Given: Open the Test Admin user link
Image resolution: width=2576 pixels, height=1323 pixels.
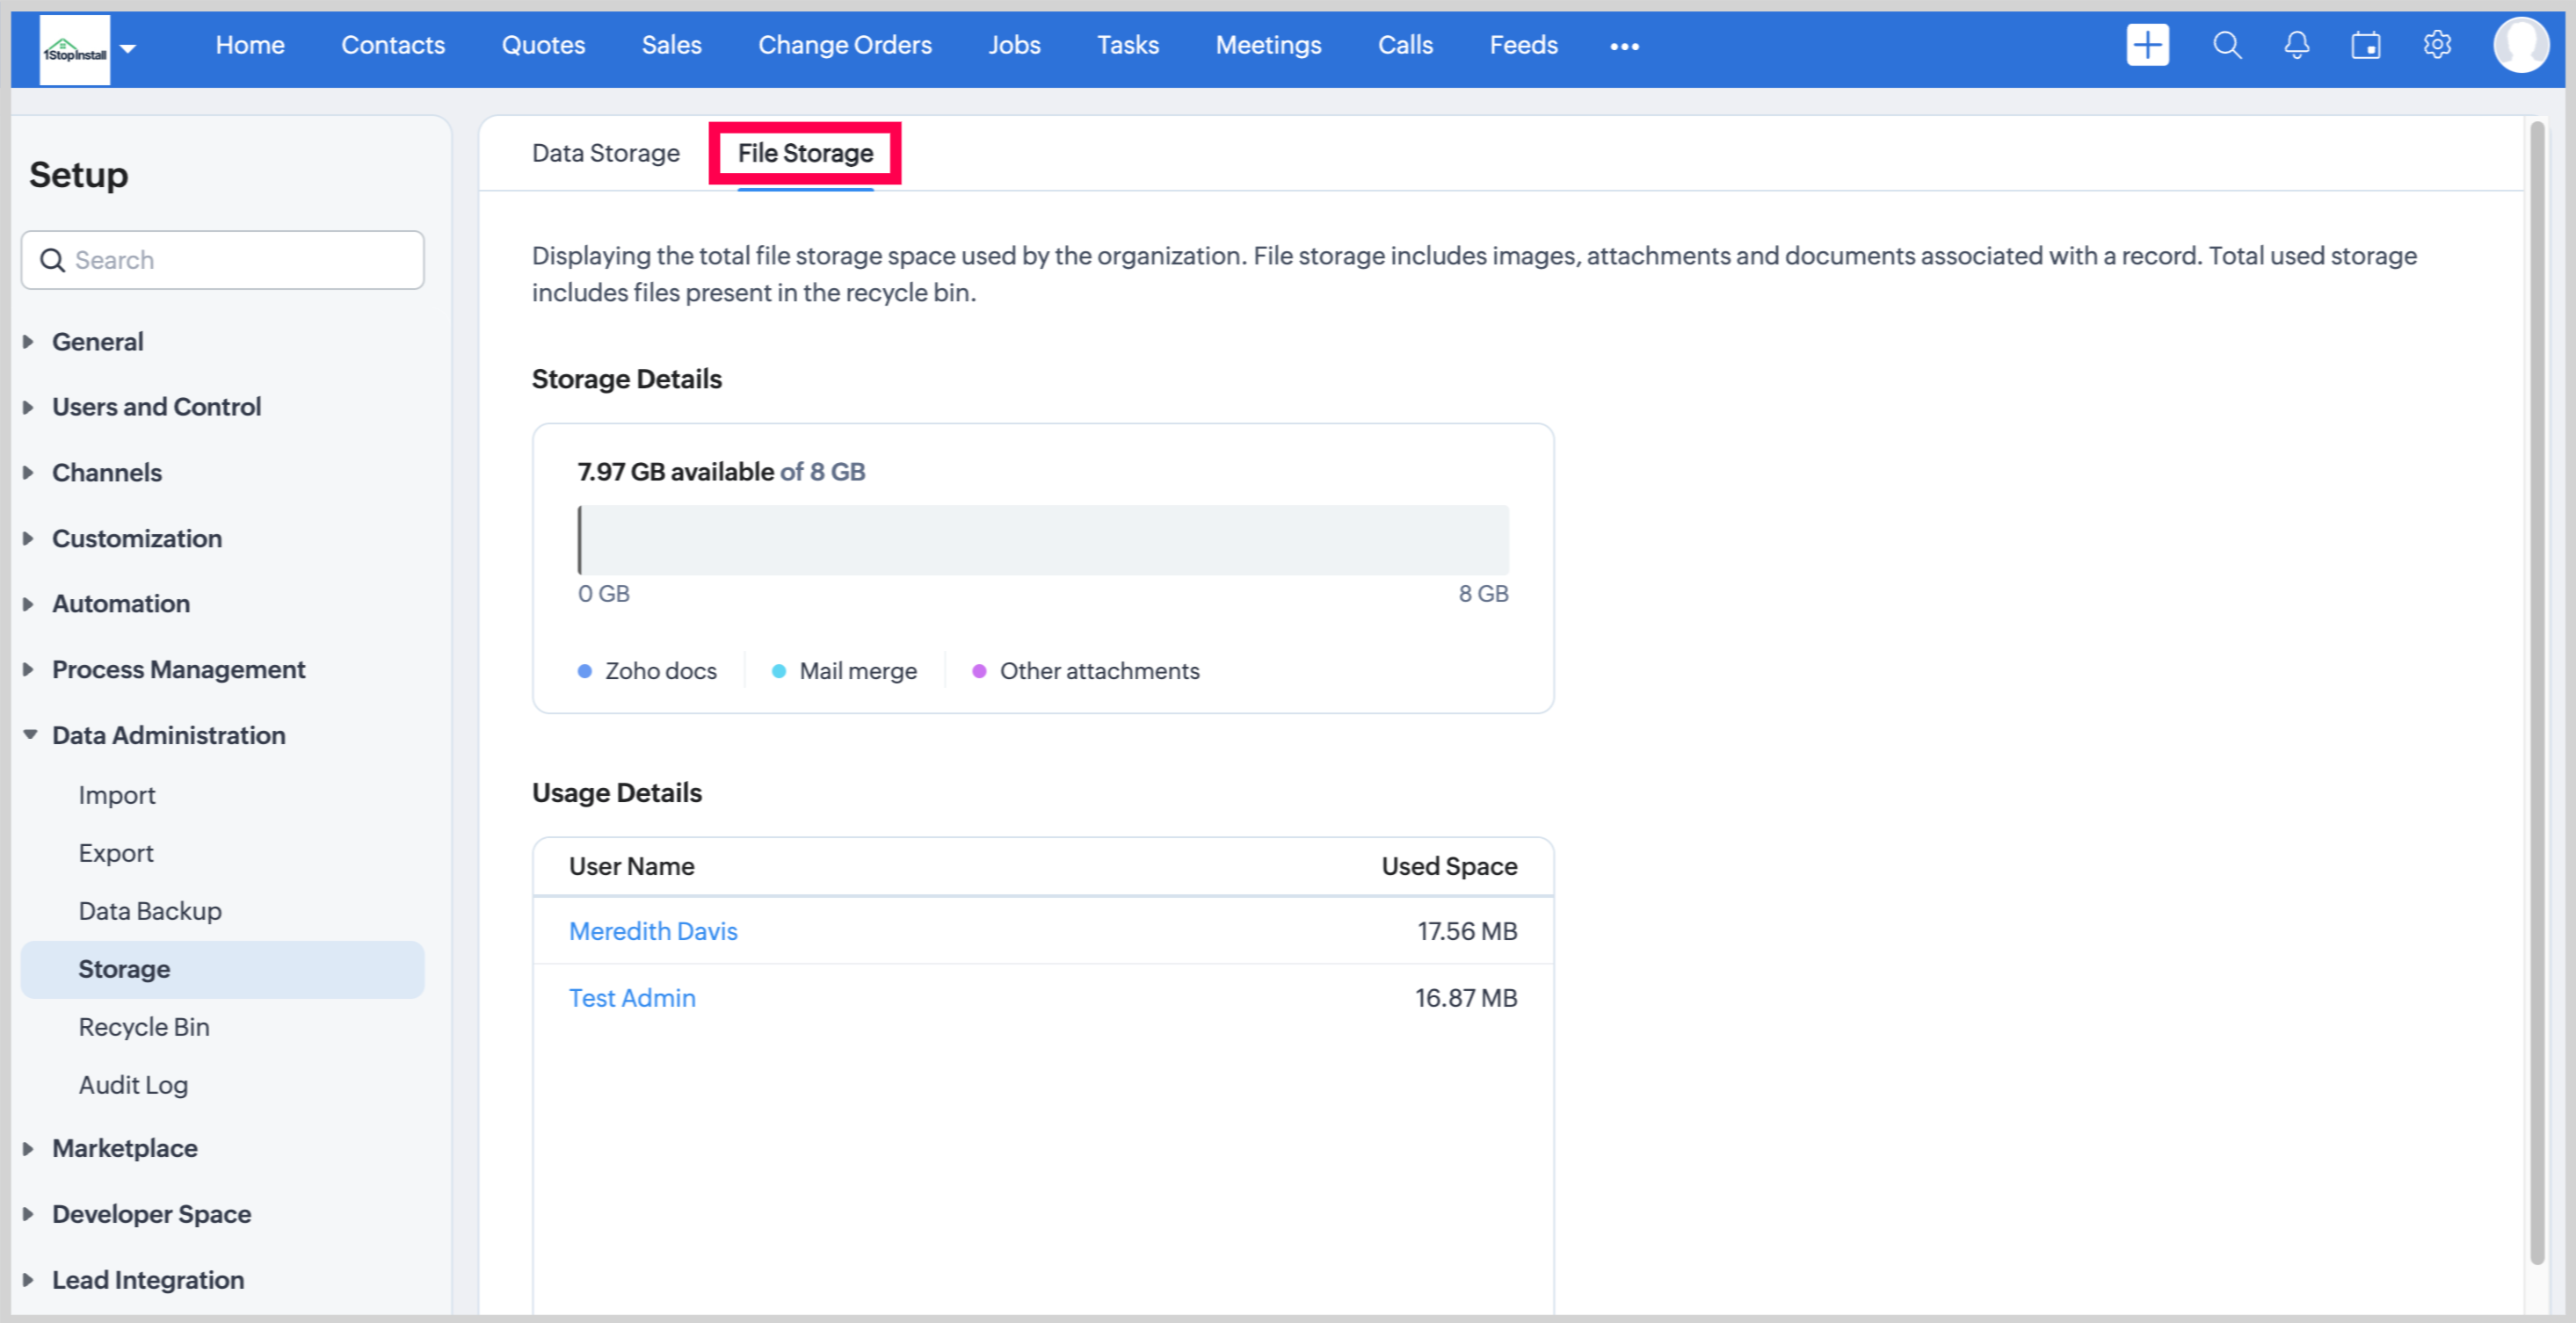Looking at the screenshot, I should pyautogui.click(x=631, y=998).
